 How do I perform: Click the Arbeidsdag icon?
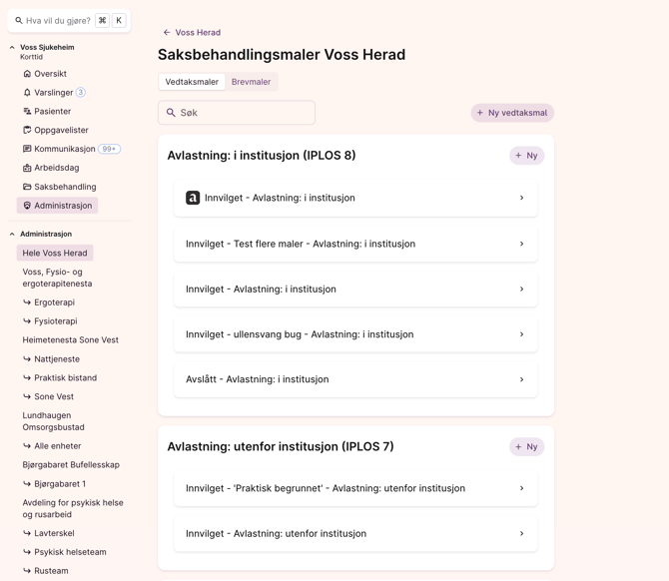coord(27,168)
